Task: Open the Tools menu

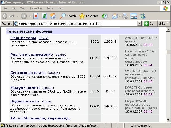Action: click(50, 8)
